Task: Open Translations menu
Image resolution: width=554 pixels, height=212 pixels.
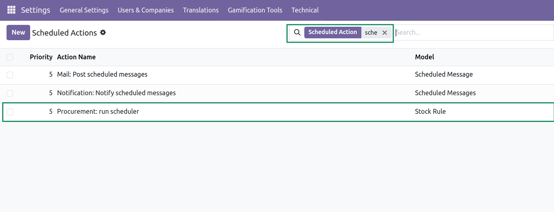Action: [x=201, y=10]
